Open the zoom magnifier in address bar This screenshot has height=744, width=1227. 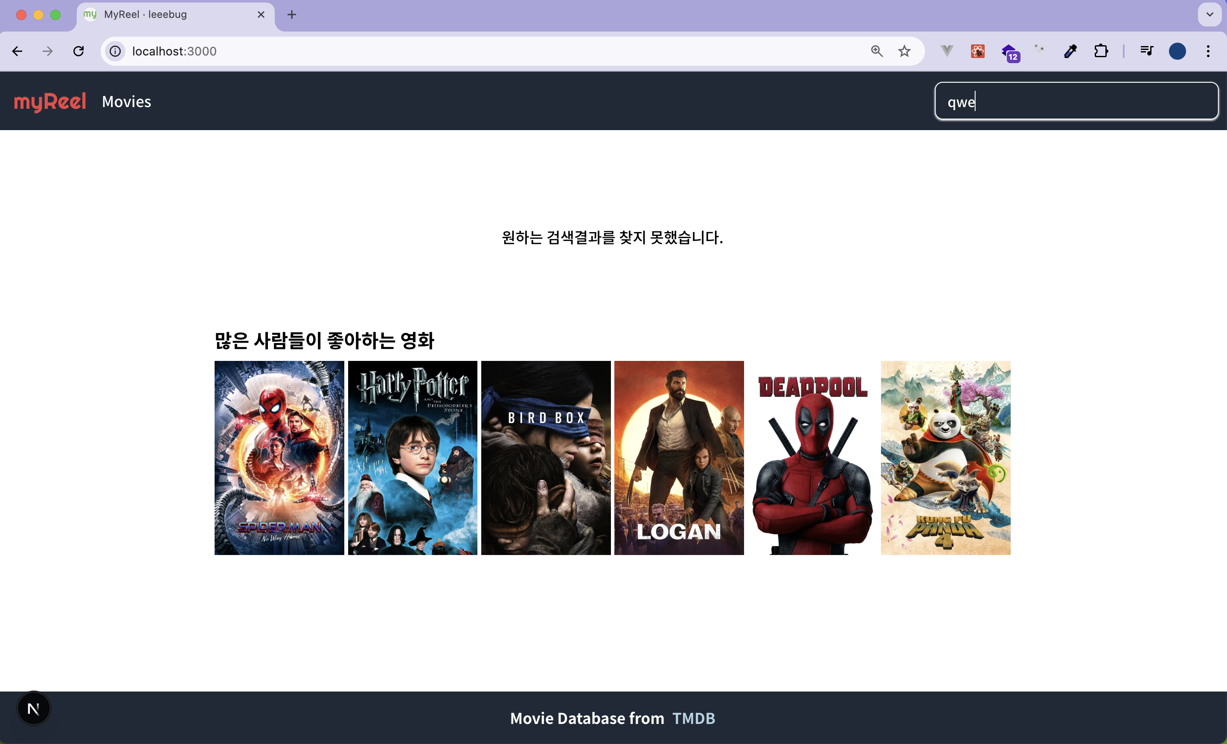(877, 51)
